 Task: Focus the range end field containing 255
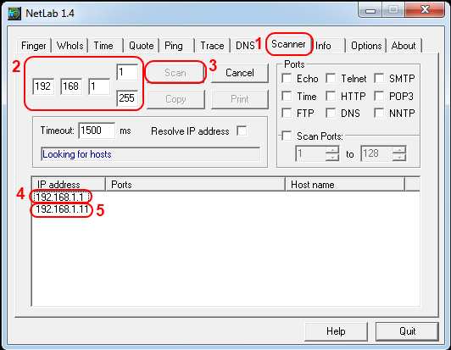[x=127, y=98]
